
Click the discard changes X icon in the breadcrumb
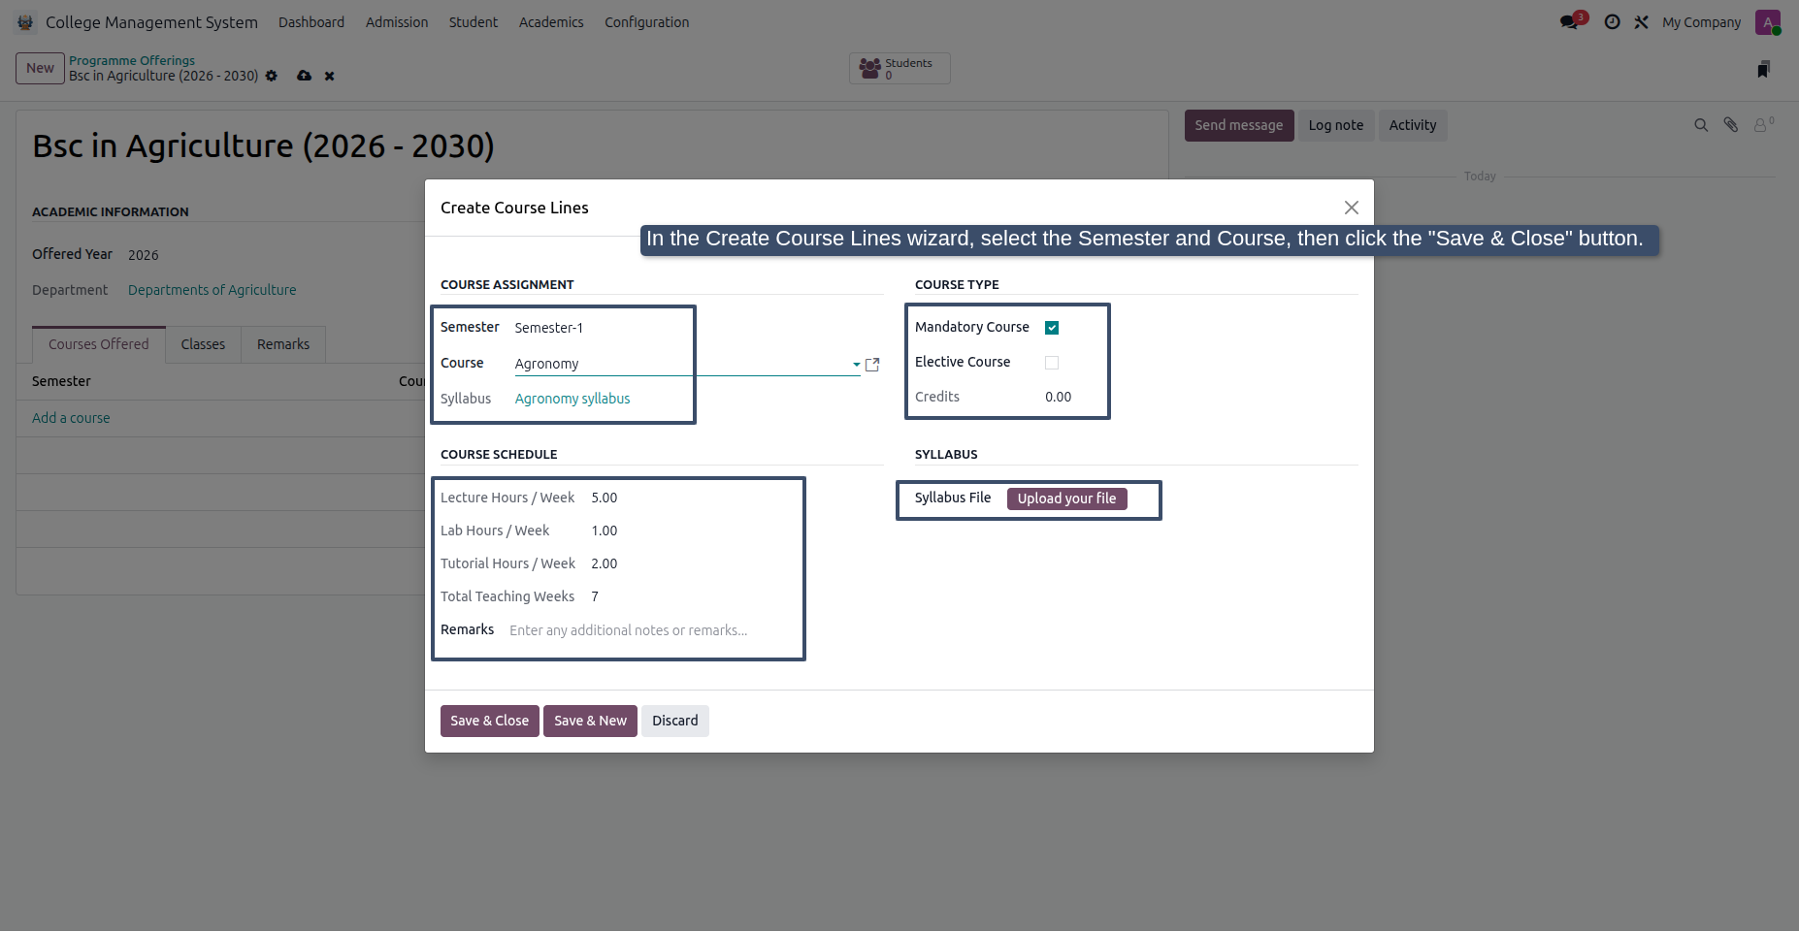pyautogui.click(x=330, y=76)
